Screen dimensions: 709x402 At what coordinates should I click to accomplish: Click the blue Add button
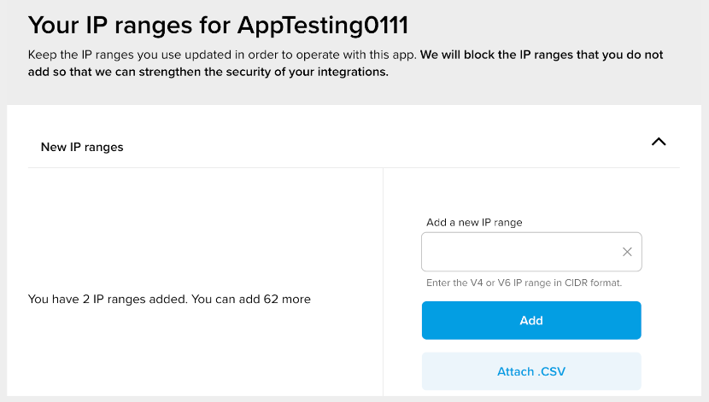point(531,320)
